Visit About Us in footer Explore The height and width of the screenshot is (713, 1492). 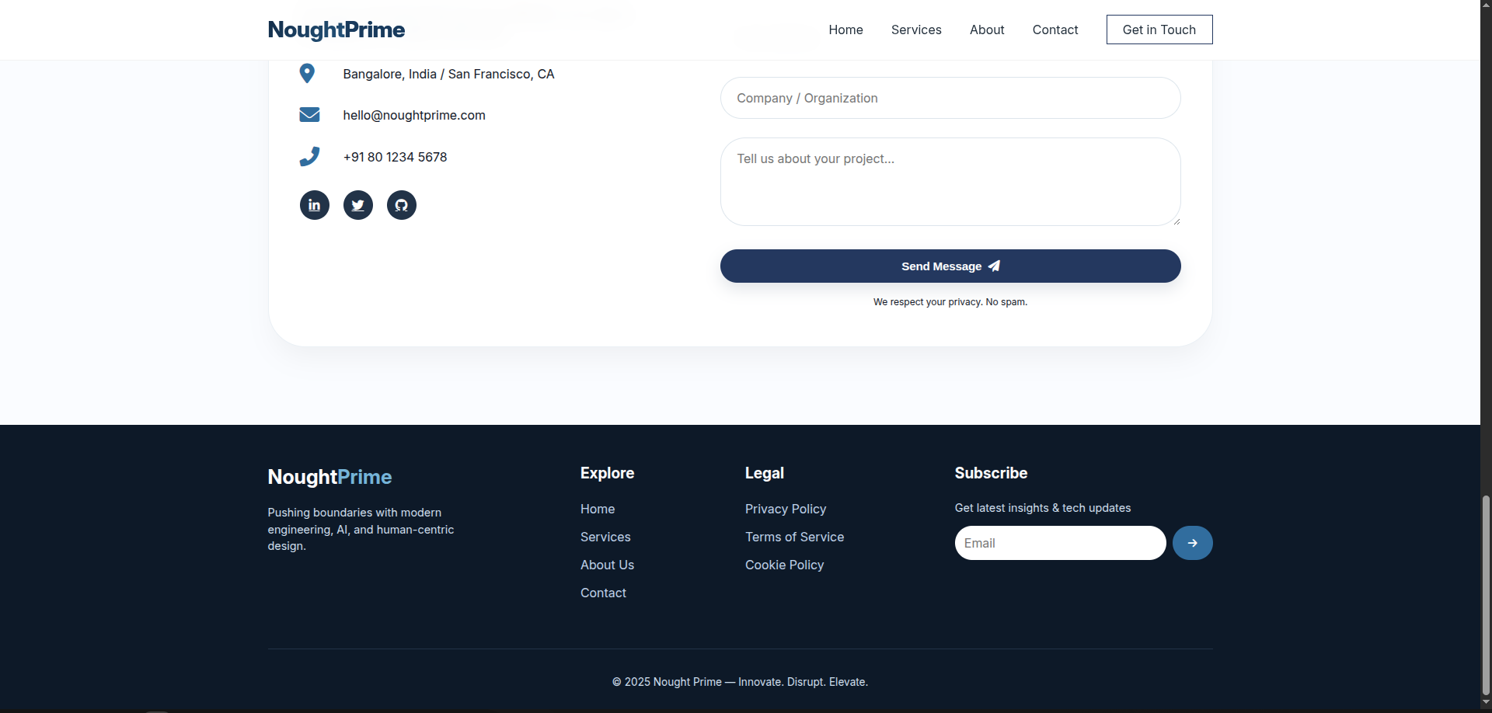607,565
